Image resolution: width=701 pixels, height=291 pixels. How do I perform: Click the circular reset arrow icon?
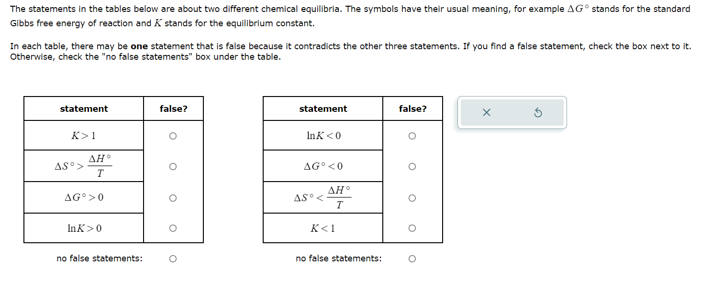pyautogui.click(x=537, y=113)
